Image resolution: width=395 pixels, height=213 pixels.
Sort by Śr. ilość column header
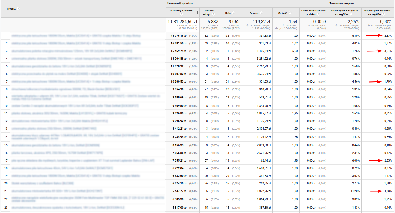(283, 13)
